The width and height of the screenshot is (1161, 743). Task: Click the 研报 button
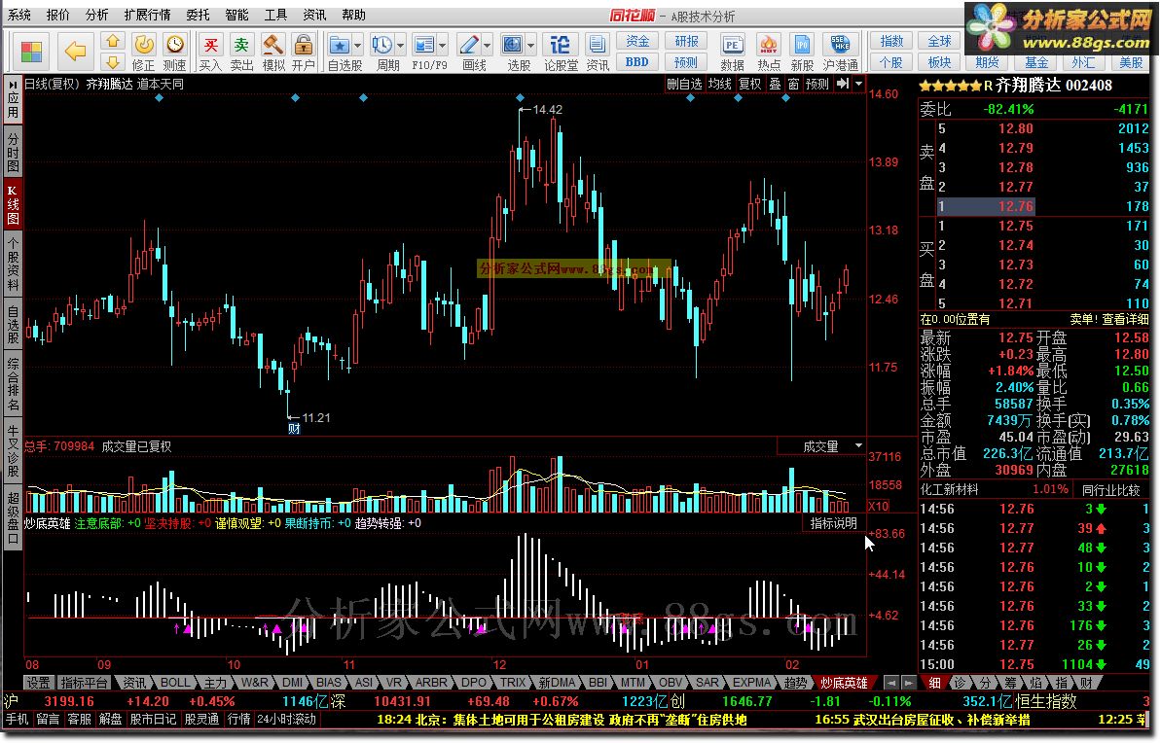tap(686, 42)
